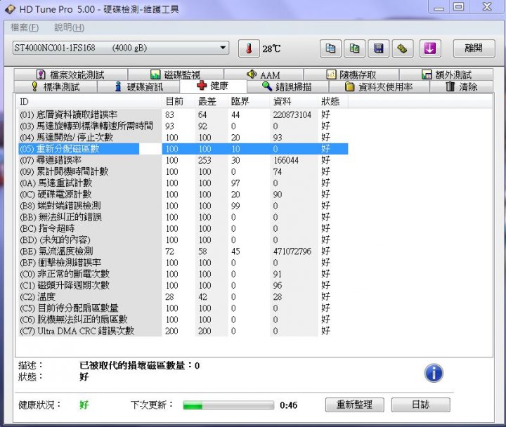Click the HD Tune Pro title bar icon

click(10, 8)
